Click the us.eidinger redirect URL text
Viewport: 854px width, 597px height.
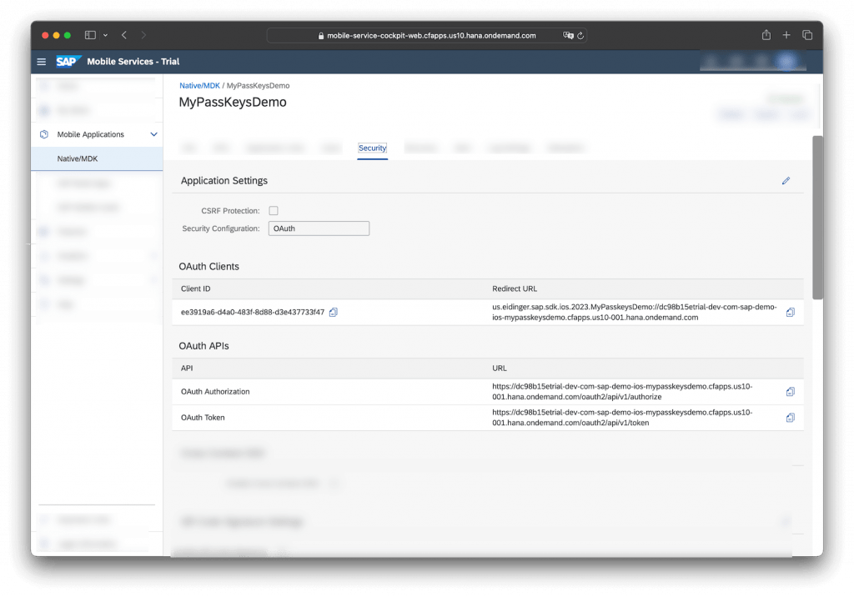pos(635,312)
